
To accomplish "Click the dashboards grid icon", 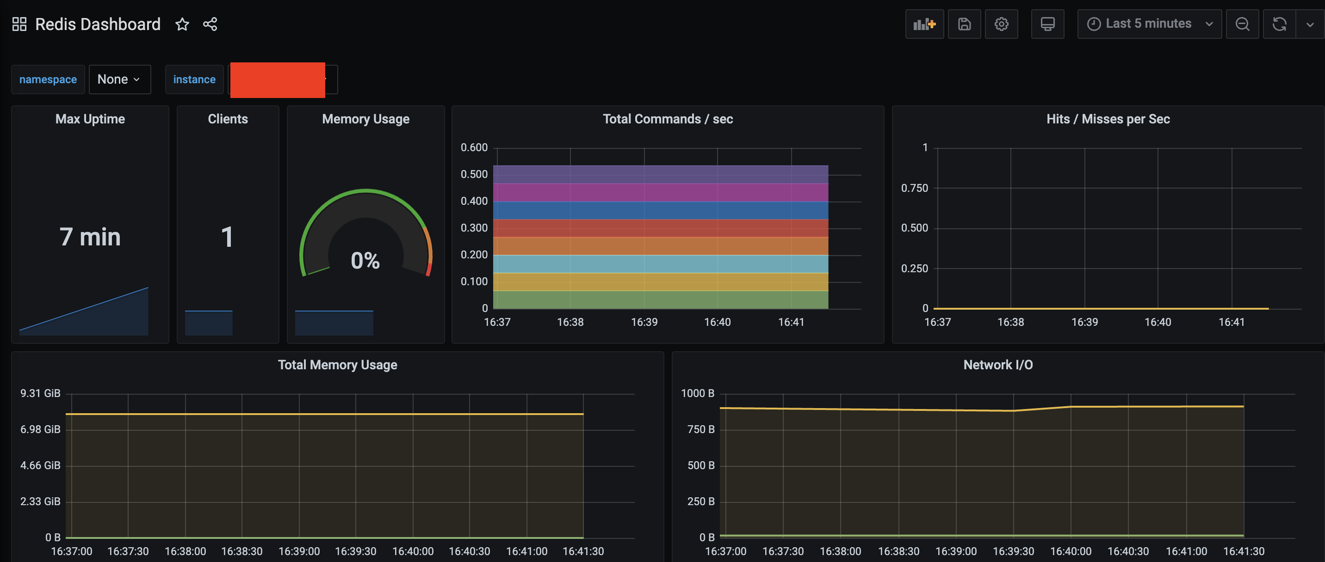I will pos(19,24).
